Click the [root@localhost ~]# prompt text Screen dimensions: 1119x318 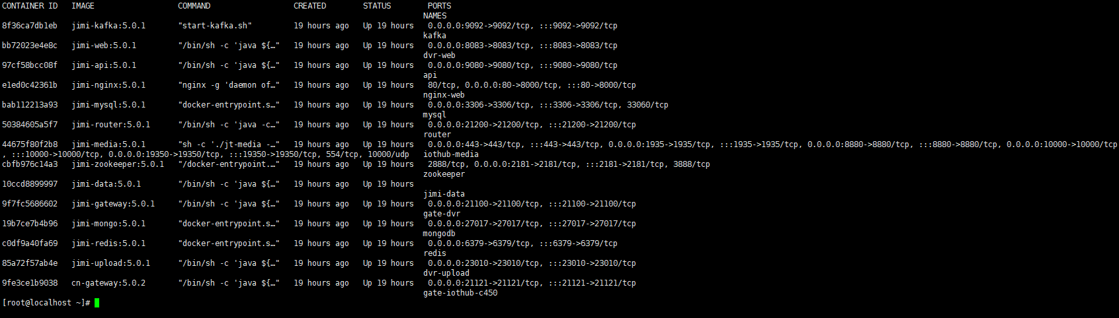tap(46, 303)
